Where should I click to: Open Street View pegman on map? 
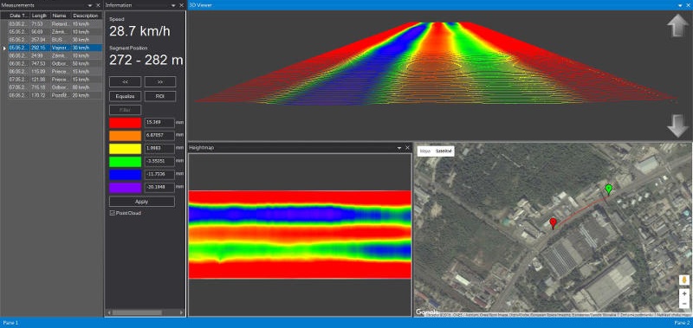[684, 280]
